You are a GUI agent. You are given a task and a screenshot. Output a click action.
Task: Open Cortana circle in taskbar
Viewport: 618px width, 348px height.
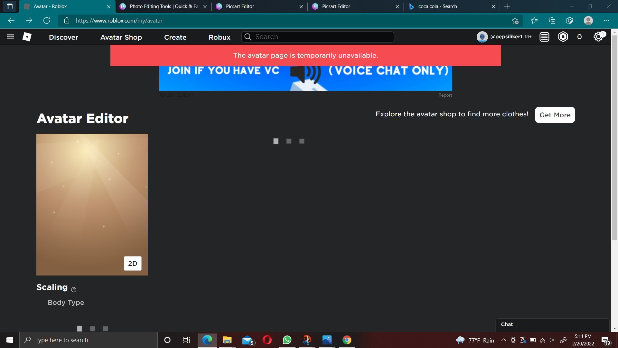pyautogui.click(x=167, y=340)
